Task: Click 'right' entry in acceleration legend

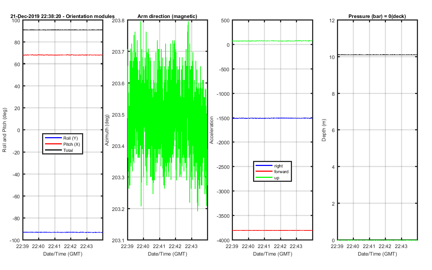Action: click(278, 166)
